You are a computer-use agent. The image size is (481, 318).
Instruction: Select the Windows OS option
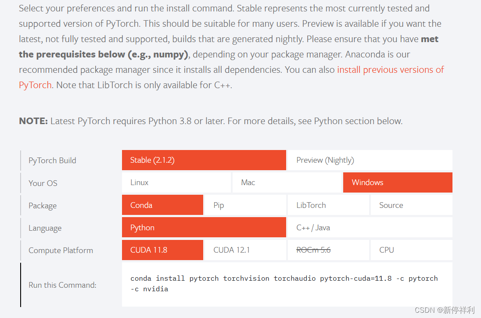(397, 182)
